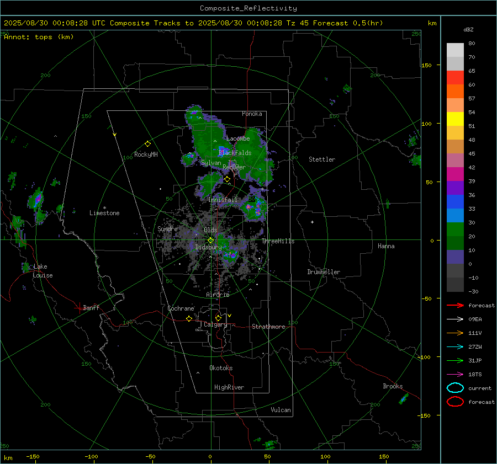497x464 pixels.
Task: Click the ThreeHills city label
Action: (278, 241)
